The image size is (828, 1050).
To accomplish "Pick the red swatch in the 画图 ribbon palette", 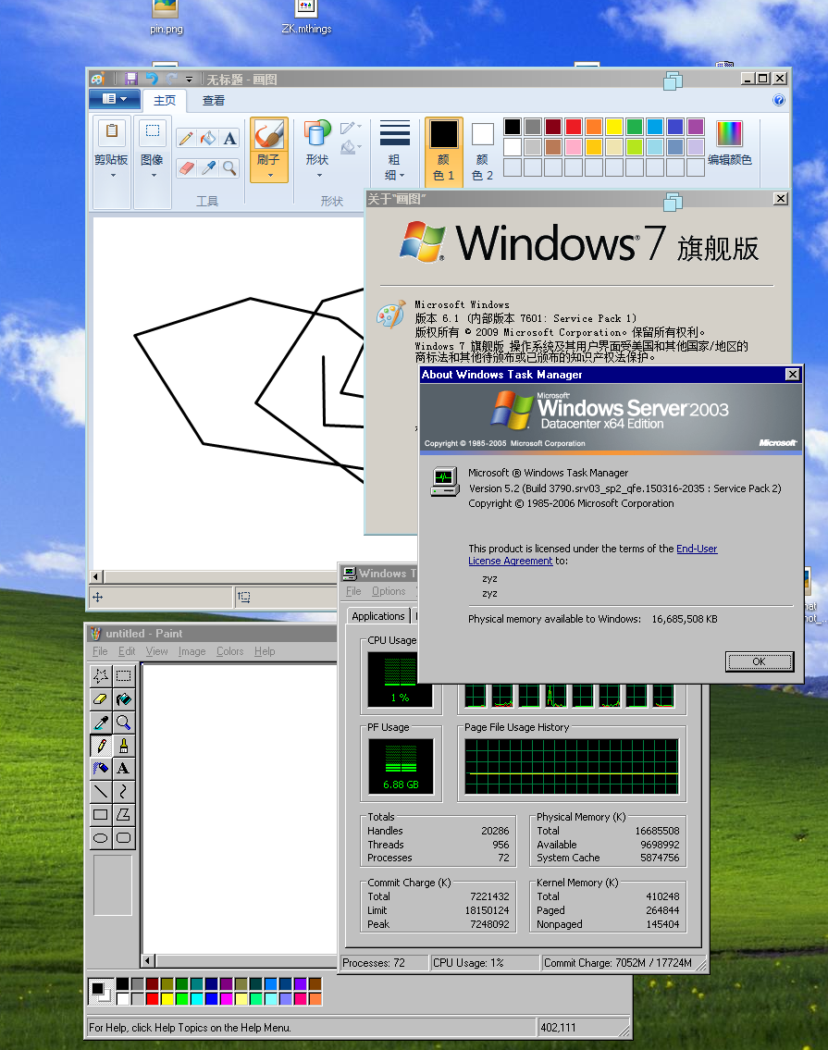I will point(574,127).
